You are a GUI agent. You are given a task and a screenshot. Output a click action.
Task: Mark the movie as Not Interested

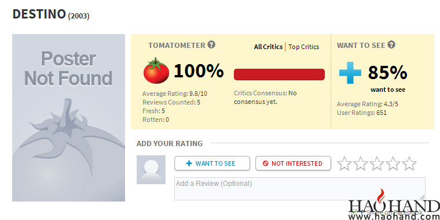coord(294,163)
